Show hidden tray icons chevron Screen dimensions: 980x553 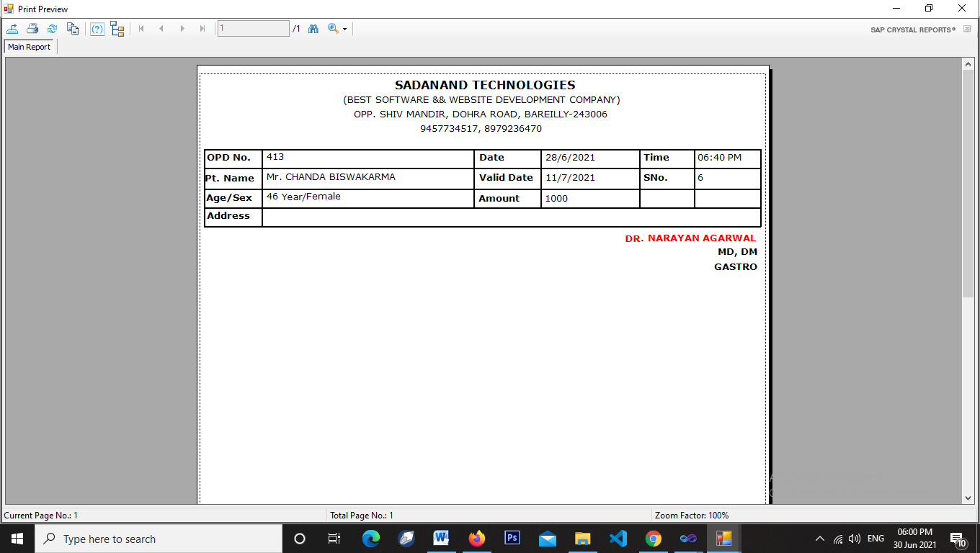point(820,539)
